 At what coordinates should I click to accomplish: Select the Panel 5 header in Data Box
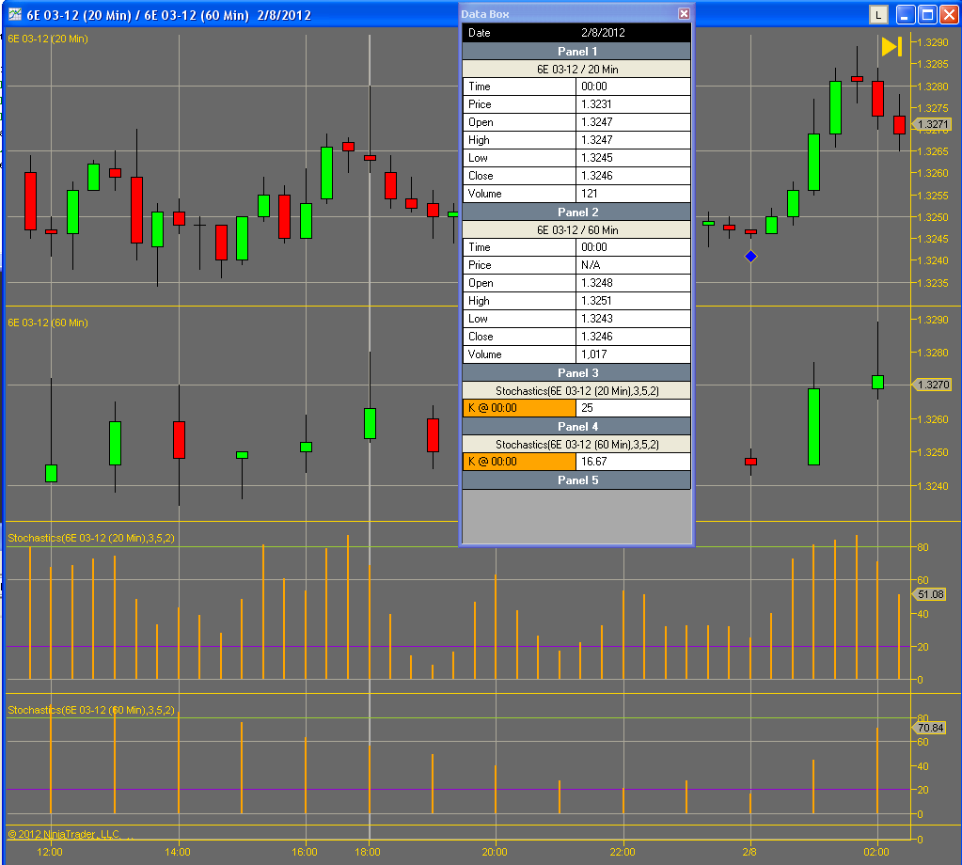coord(576,480)
